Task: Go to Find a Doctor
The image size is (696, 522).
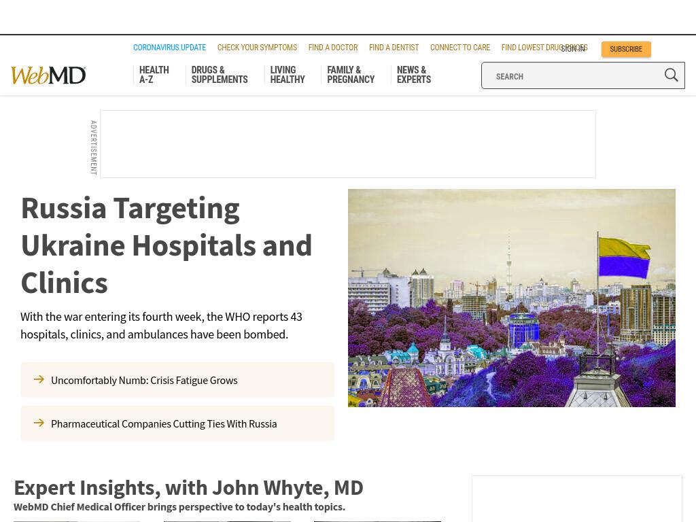Action: [x=333, y=48]
